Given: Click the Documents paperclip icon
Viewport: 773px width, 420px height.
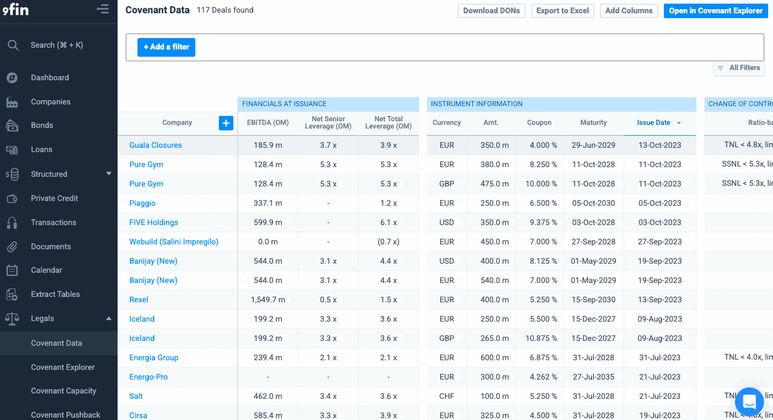Looking at the screenshot, I should [x=12, y=247].
